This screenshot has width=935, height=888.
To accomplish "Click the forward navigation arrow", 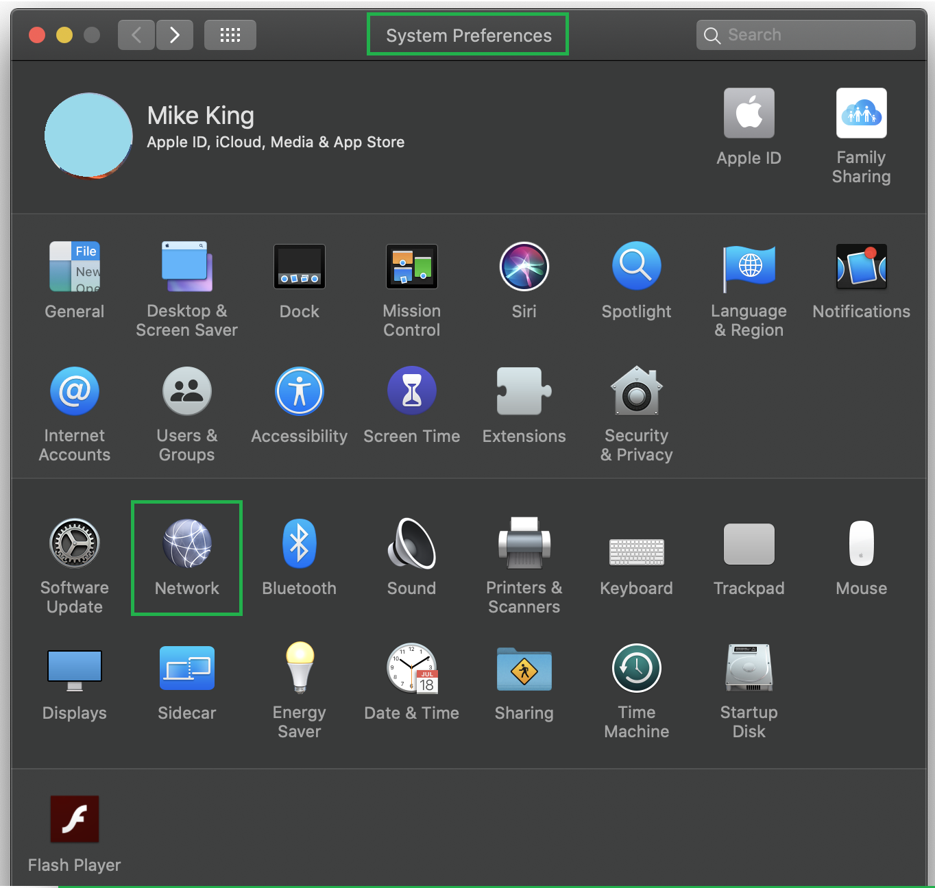I will tap(175, 35).
